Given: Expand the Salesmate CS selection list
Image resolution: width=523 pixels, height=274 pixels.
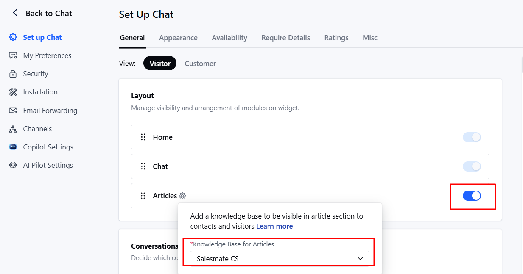Looking at the screenshot, I should (360, 258).
